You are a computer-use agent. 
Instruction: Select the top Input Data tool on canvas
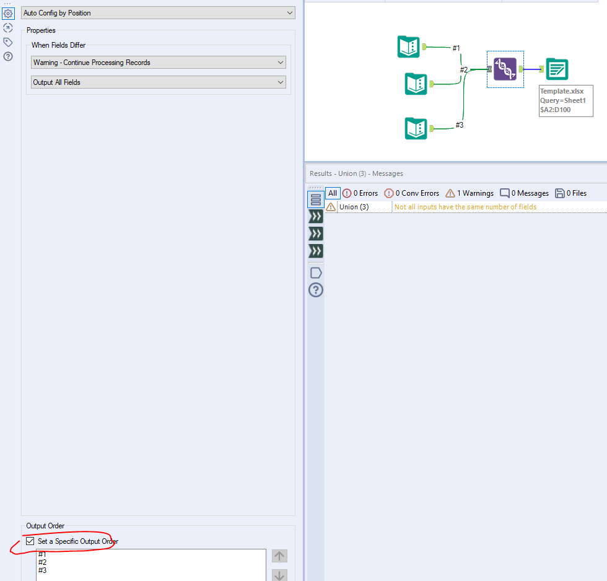(408, 47)
